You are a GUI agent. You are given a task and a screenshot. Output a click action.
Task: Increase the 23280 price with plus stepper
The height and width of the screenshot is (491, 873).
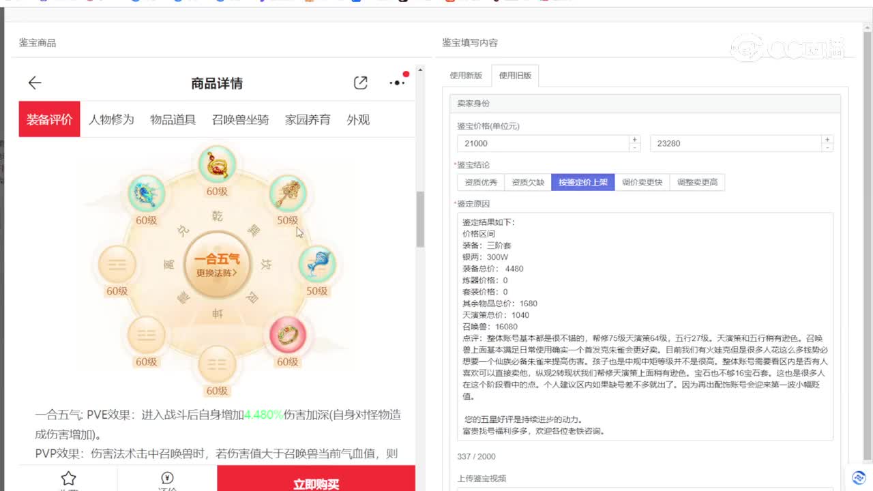827,139
